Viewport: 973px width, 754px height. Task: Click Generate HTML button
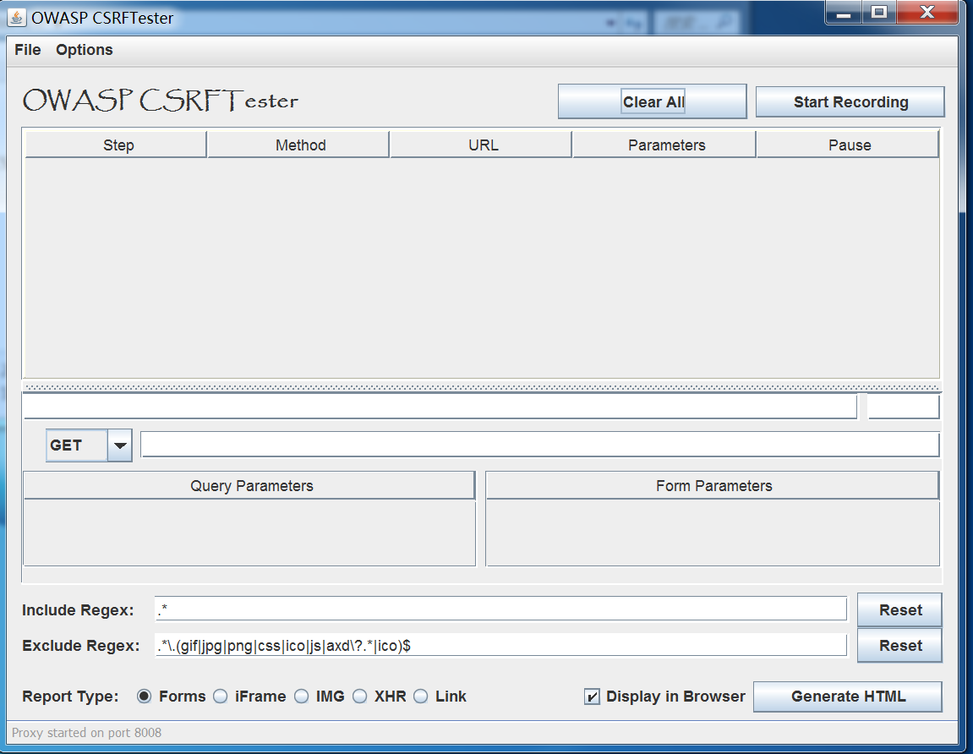pos(848,697)
